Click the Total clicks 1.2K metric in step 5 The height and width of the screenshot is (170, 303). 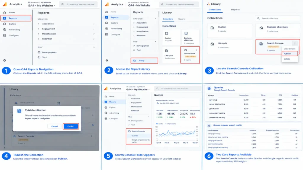[159, 114]
